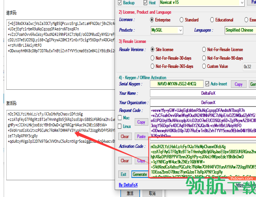The height and width of the screenshot is (197, 256).
Task: Select the Custom Value radio button
Action: (204, 66)
